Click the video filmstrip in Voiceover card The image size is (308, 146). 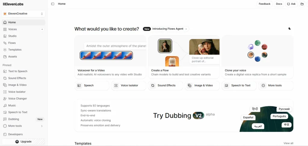[x=106, y=56]
